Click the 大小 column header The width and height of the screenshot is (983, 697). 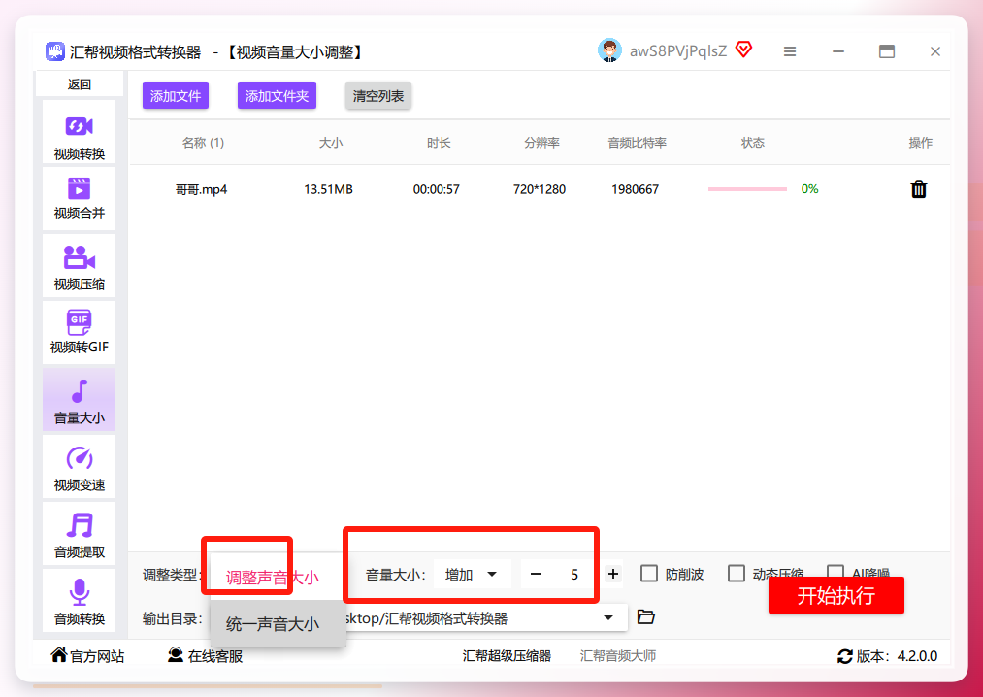coord(331,143)
